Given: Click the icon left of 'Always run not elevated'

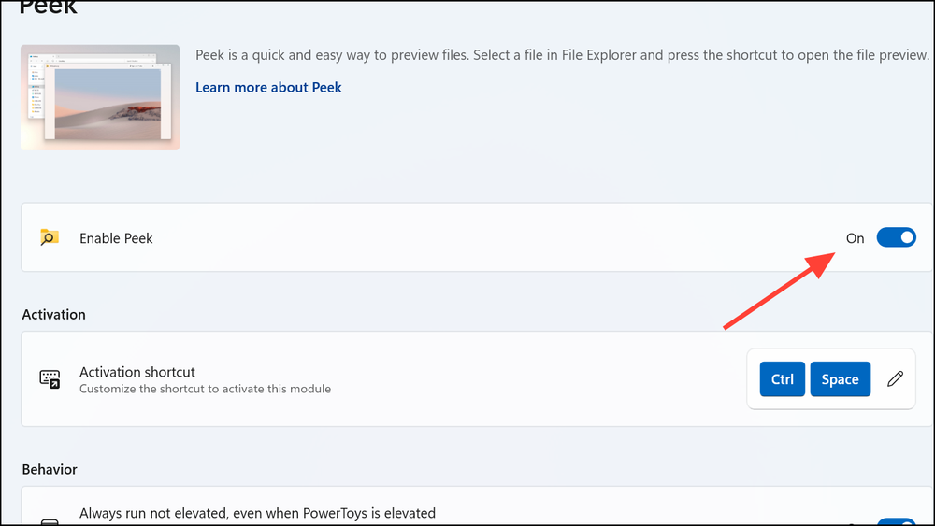Looking at the screenshot, I should pos(50,521).
